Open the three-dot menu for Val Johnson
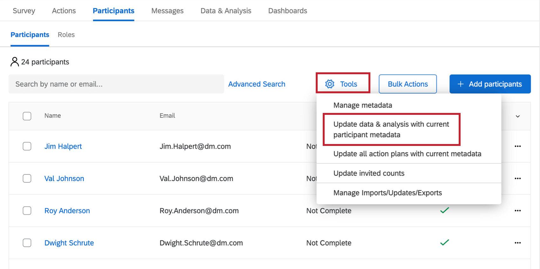This screenshot has height=269, width=540. [517, 178]
